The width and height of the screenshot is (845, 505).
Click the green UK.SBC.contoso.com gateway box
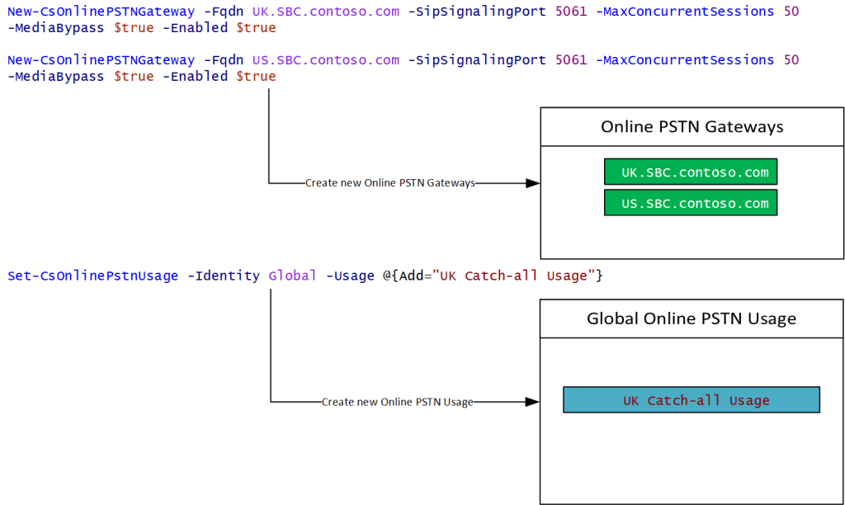(691, 172)
